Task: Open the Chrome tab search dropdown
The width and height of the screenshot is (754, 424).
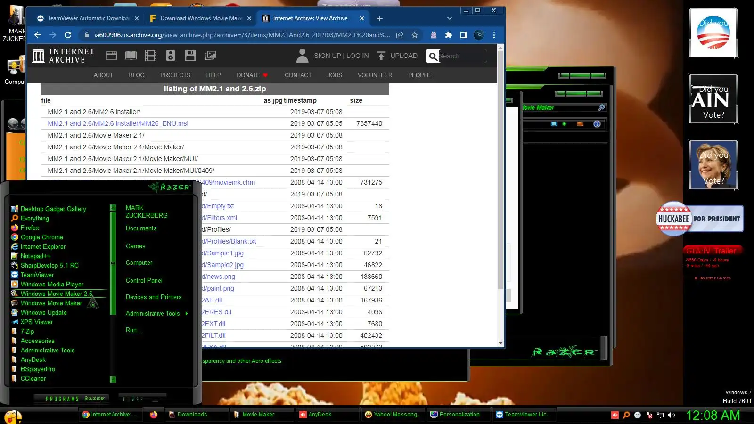Action: pos(450,18)
